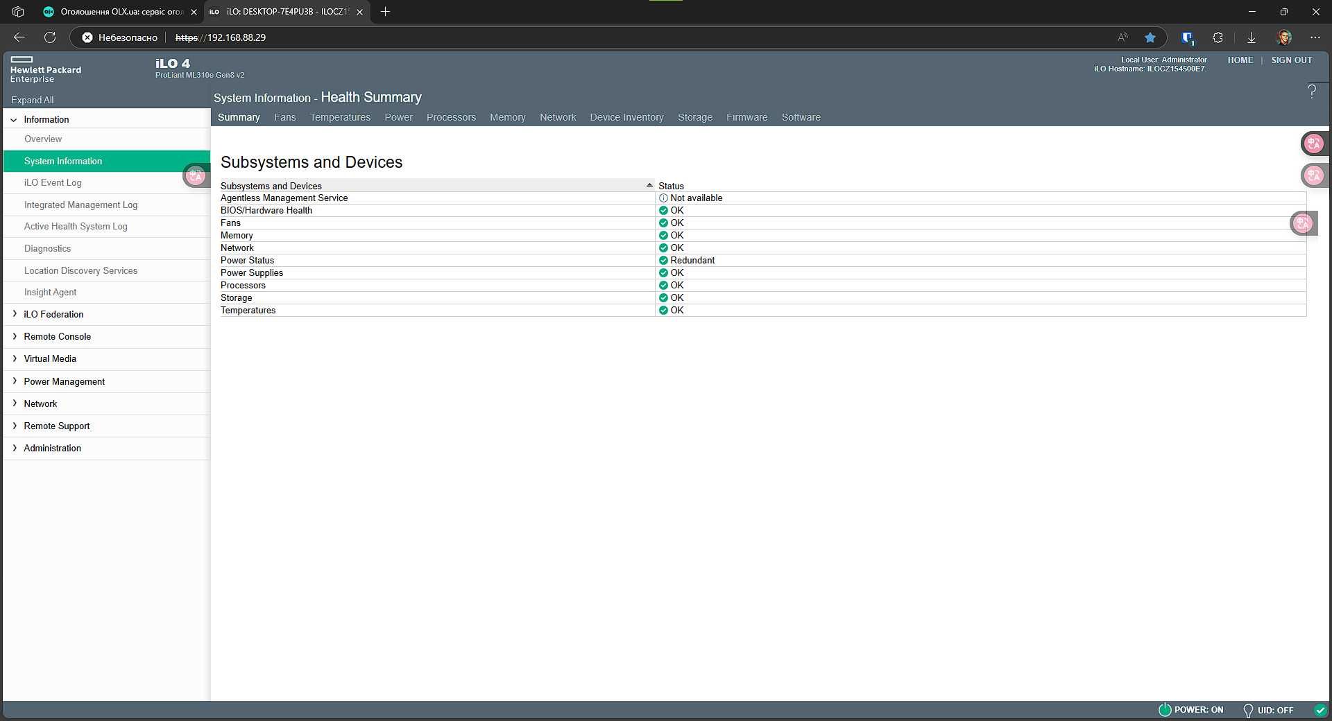Switch to the Memory tab
Image resolution: width=1332 pixels, height=721 pixels.
(507, 117)
